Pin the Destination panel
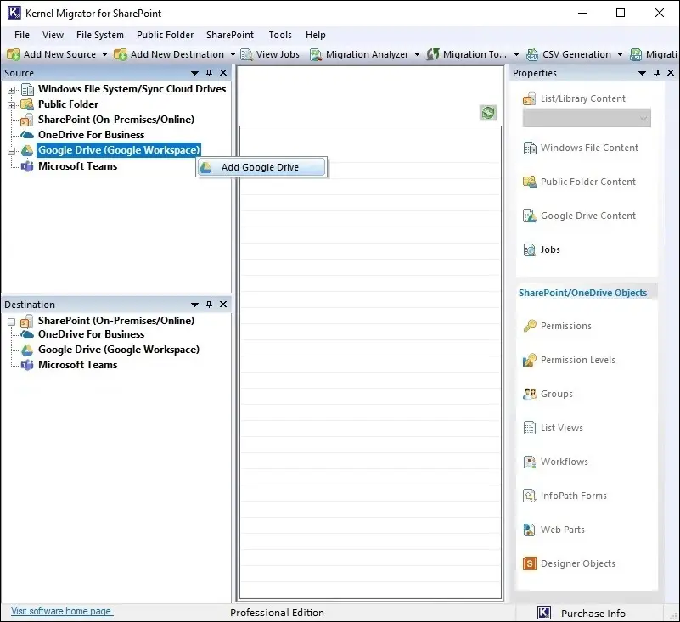Screen dimensions: 680x622 point(209,305)
